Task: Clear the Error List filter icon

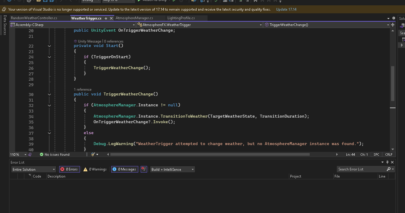Action: click(x=144, y=169)
